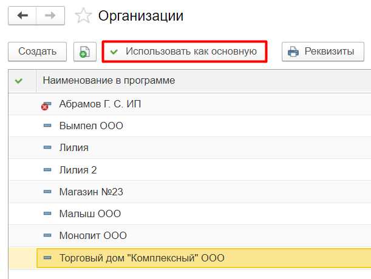Screen dimensions: 371x279
Task: Click the item icon beside Торговый дом "Комплексный" ООО
Action: point(47,257)
